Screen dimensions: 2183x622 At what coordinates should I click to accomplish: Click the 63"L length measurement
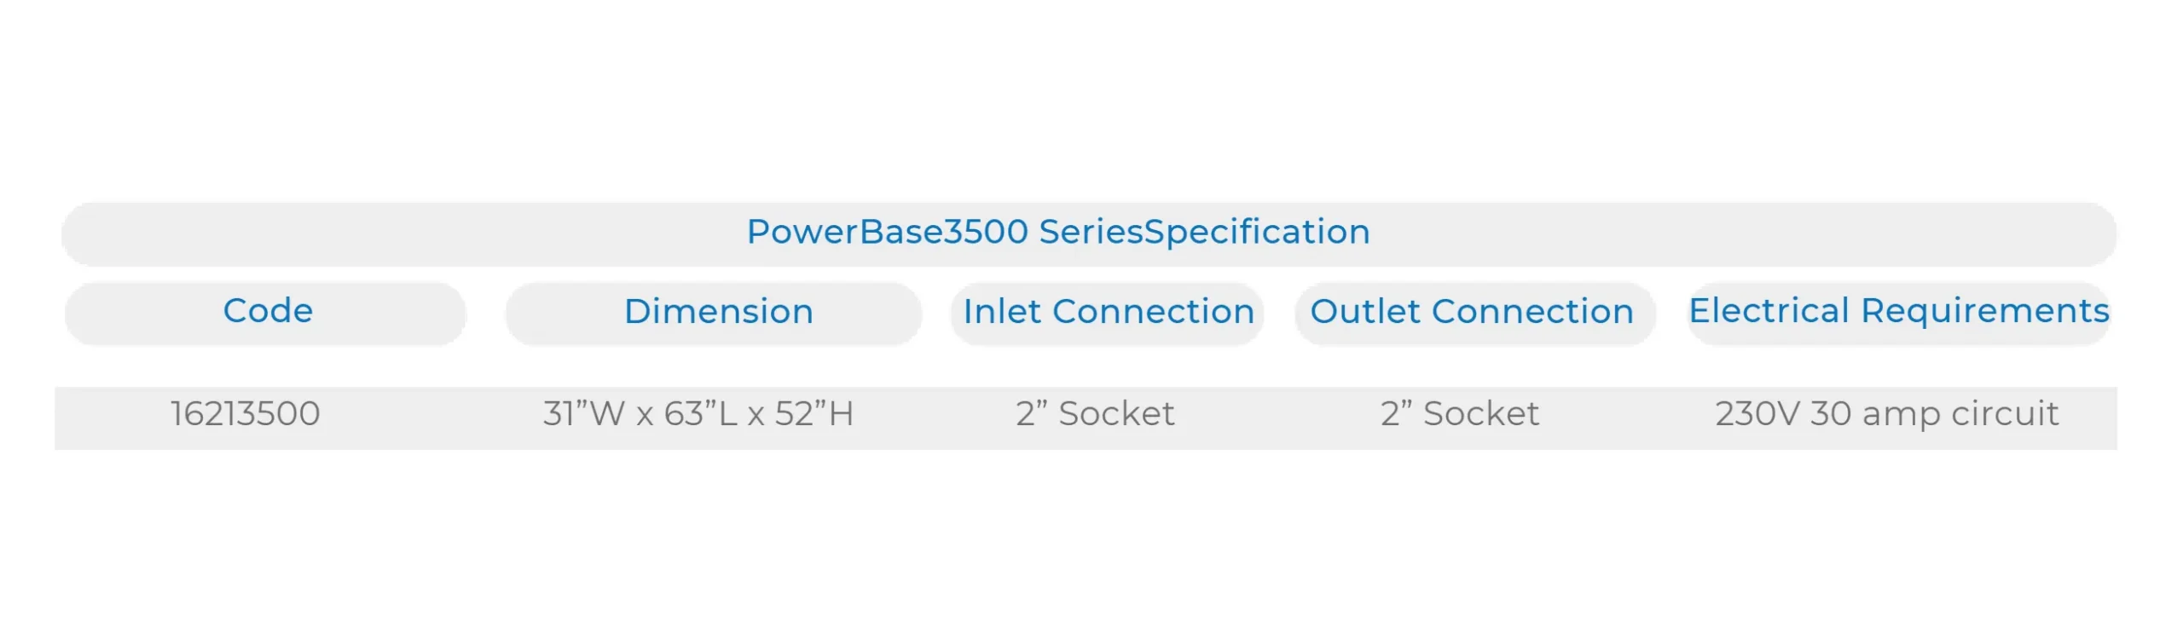701,414
